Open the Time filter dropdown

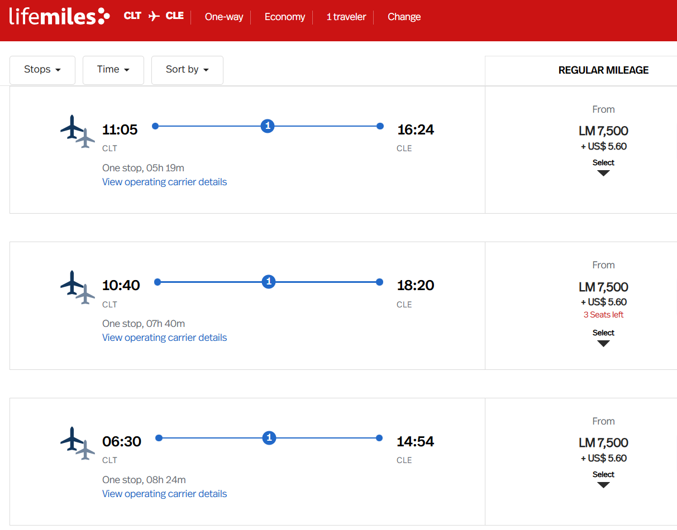coord(113,70)
